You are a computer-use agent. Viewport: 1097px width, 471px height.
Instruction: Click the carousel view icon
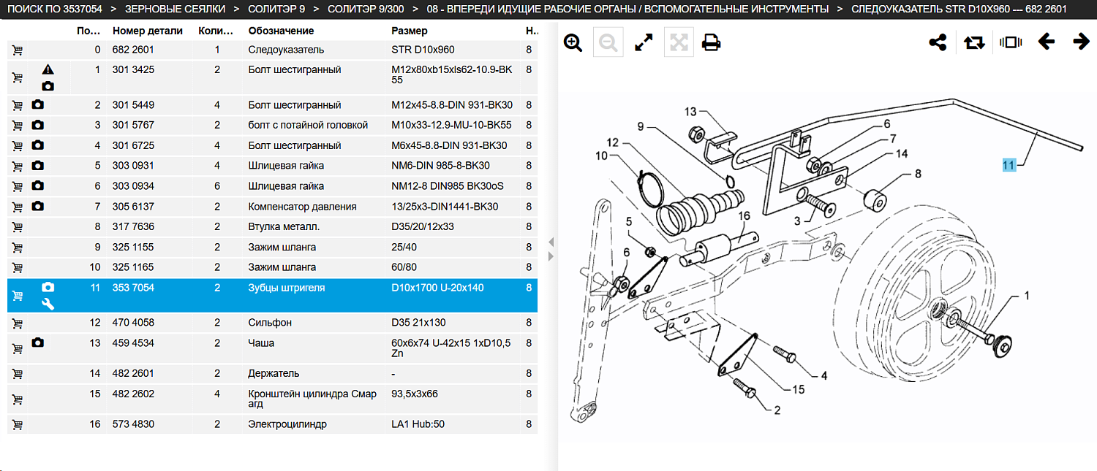pos(1011,42)
